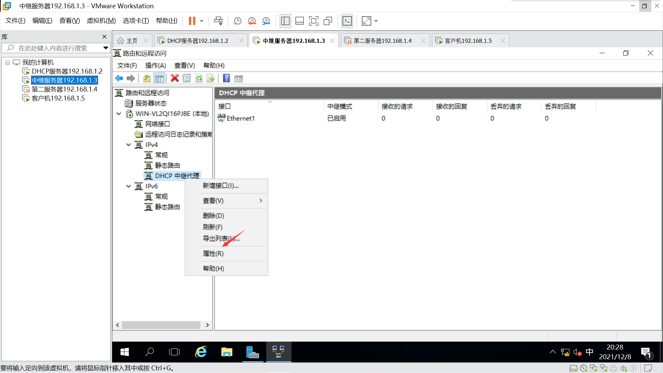Click the refresh toolbar icon
The height and width of the screenshot is (373, 663).
pos(199,78)
